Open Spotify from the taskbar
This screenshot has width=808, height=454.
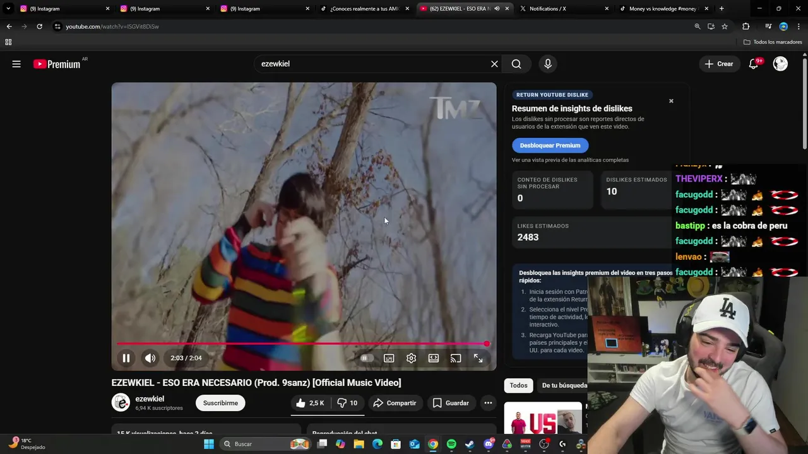click(x=451, y=444)
